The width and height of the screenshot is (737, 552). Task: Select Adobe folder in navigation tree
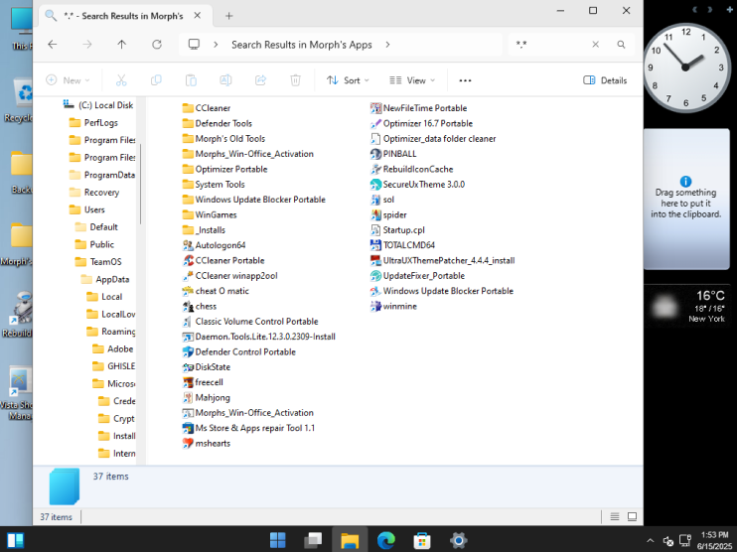pyautogui.click(x=113, y=348)
